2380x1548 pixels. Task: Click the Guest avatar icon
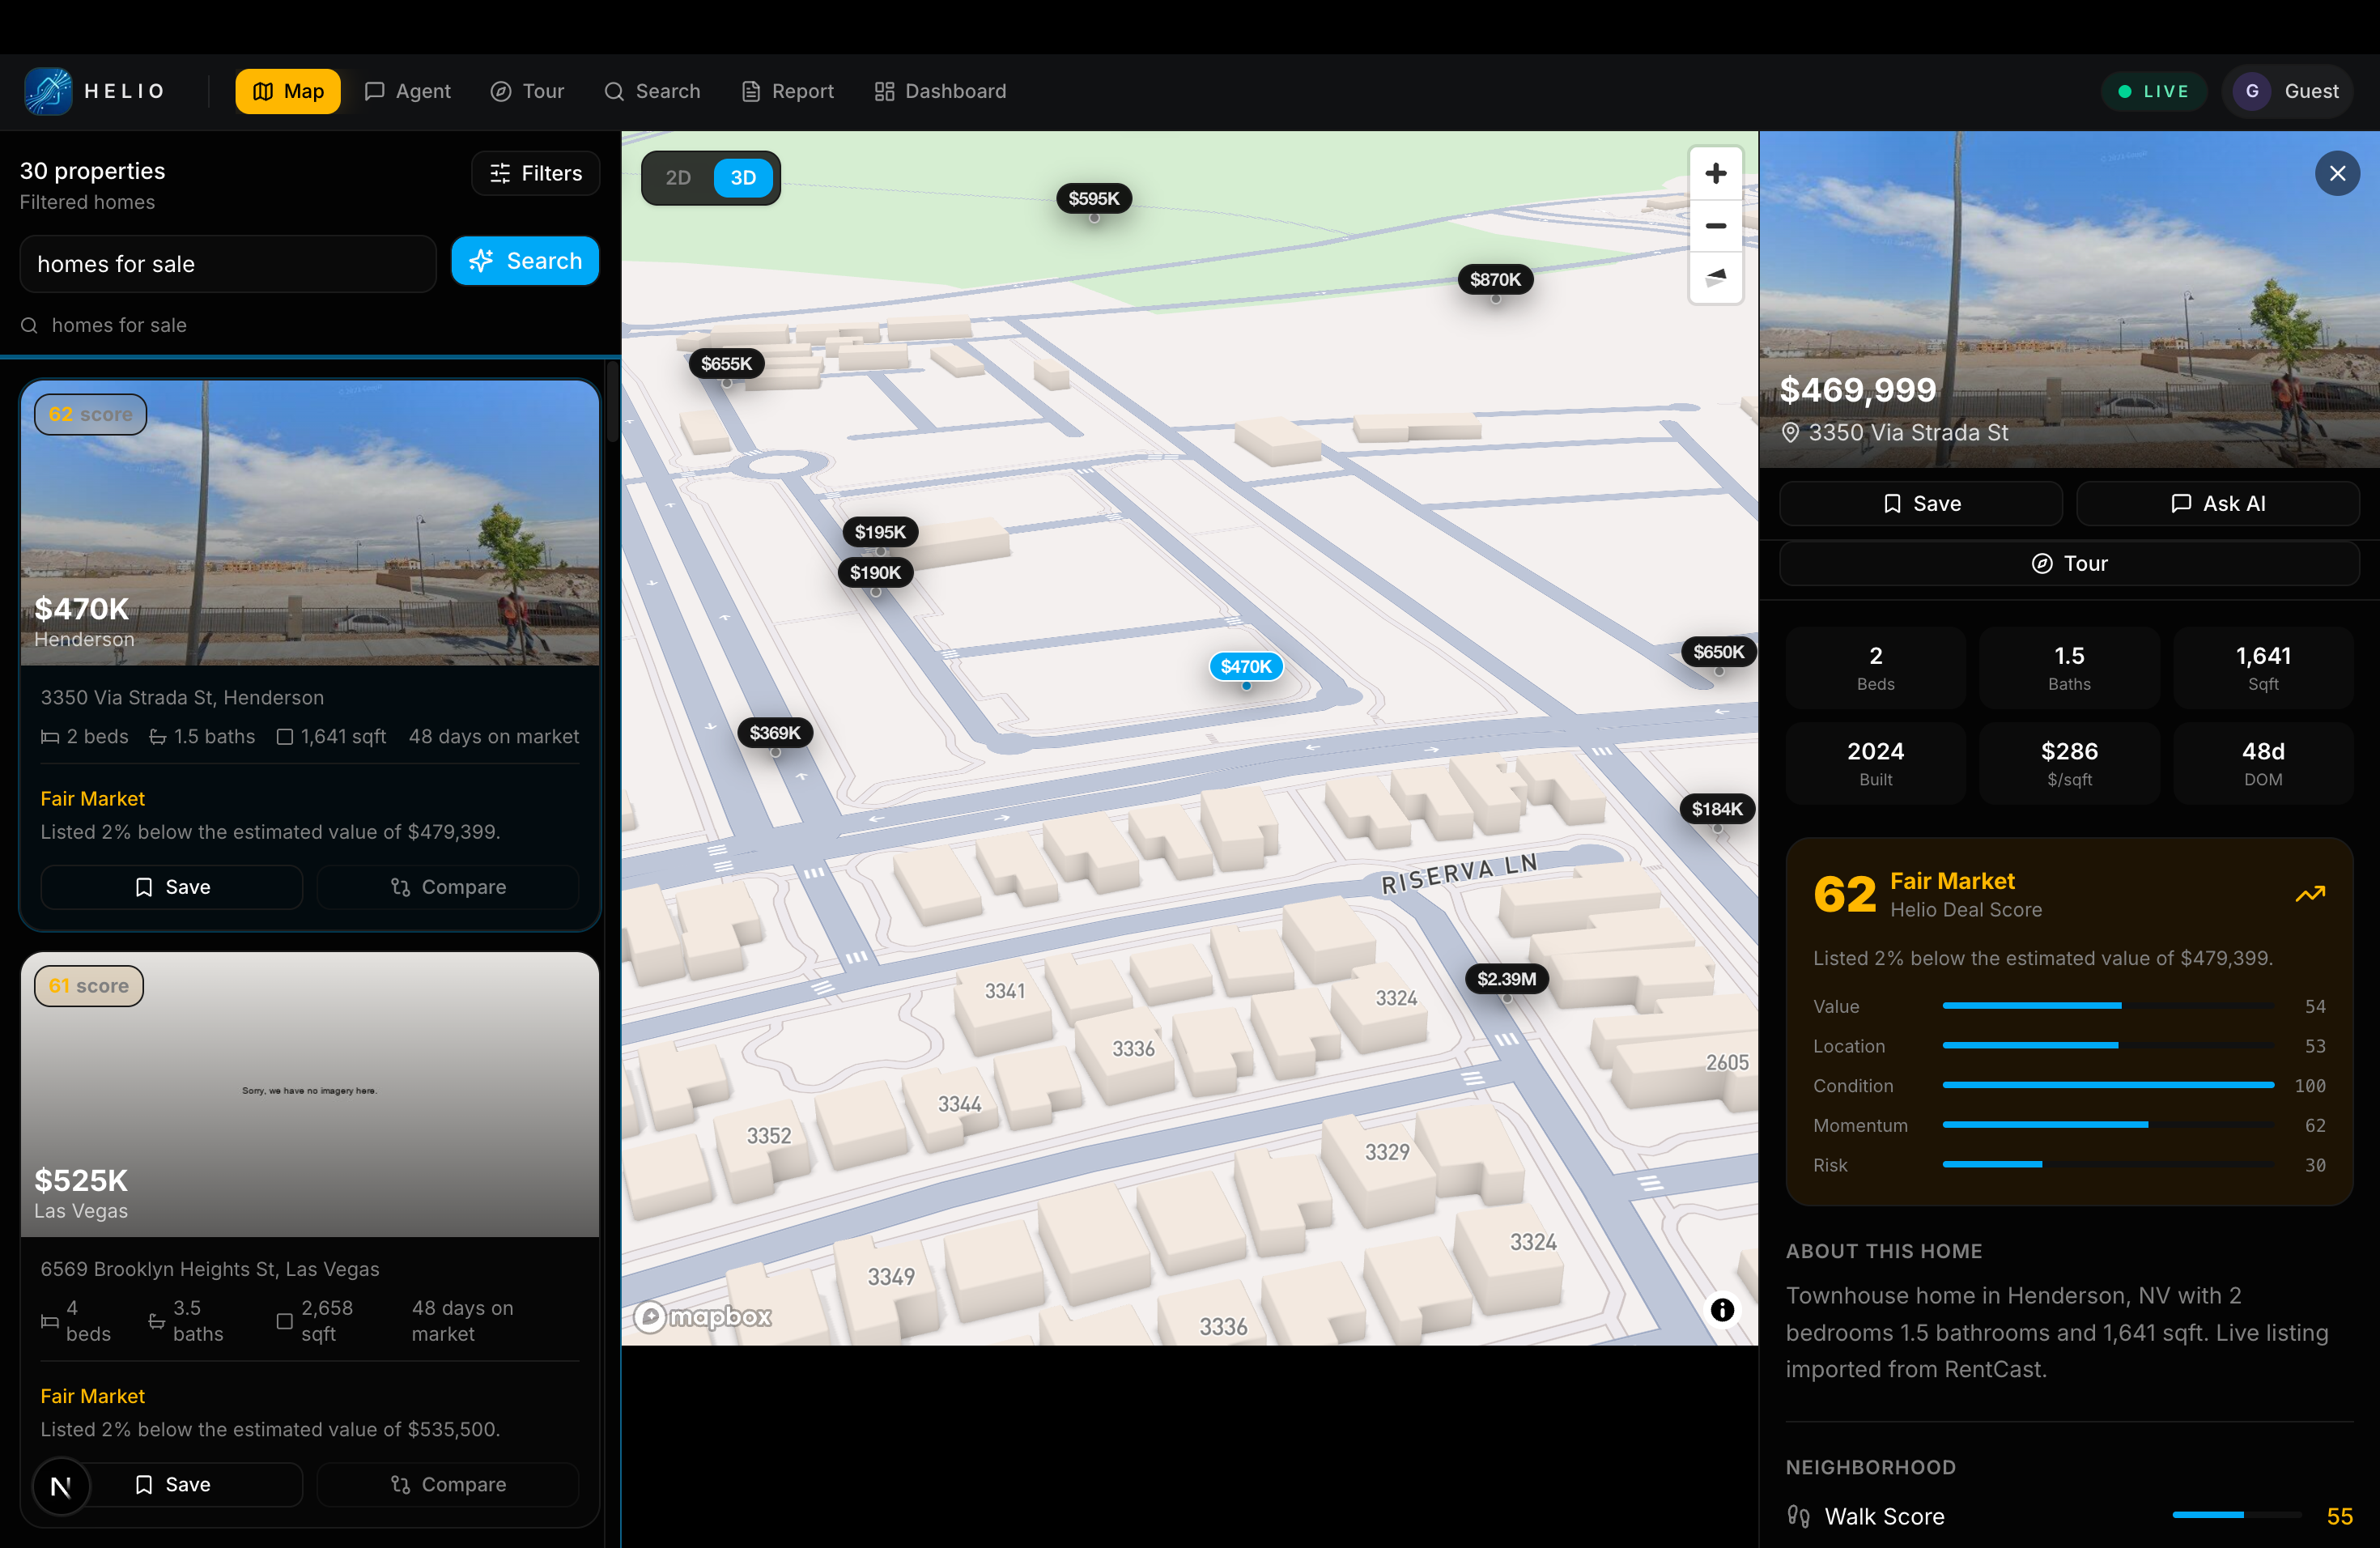tap(2252, 91)
